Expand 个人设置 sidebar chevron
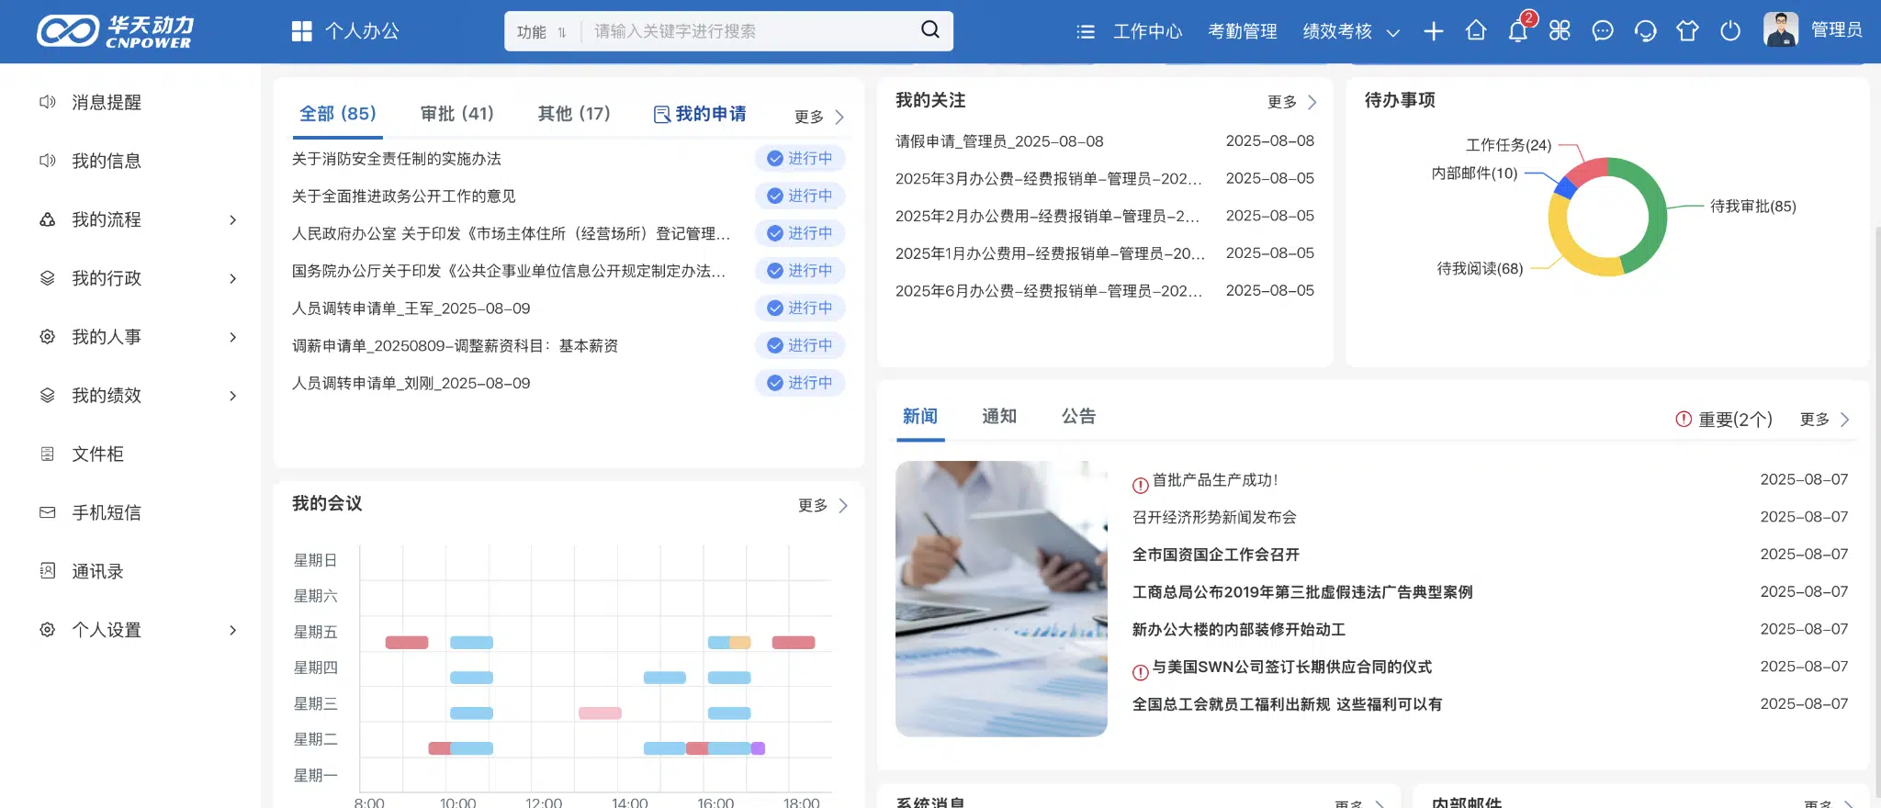This screenshot has width=1881, height=808. (x=233, y=630)
